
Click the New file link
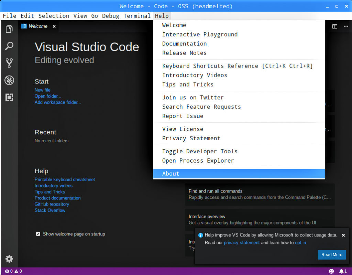pyautogui.click(x=42, y=90)
